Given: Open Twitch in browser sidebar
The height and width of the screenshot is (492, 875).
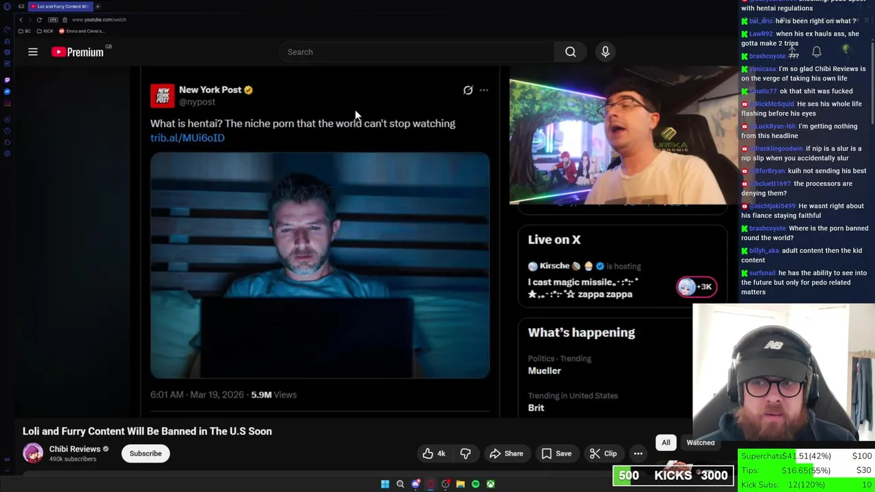Looking at the screenshot, I should [7, 80].
